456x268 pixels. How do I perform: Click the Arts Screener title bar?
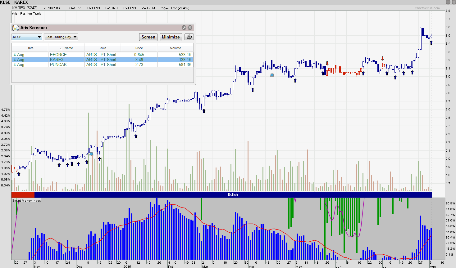103,28
